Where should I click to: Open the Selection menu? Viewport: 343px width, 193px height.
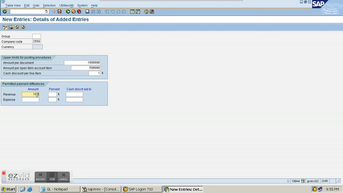pos(49,5)
